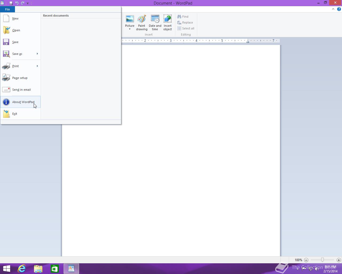Click the Save floppy disk icon

point(6,42)
